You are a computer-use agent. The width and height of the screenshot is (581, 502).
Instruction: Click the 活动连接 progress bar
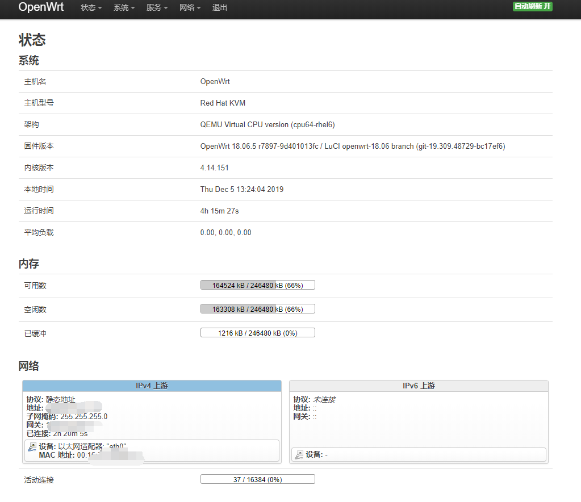pyautogui.click(x=257, y=479)
